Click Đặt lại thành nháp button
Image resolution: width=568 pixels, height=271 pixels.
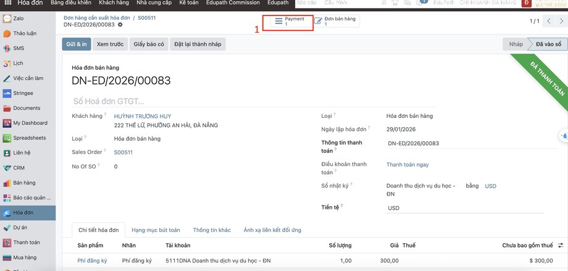pyautogui.click(x=198, y=44)
